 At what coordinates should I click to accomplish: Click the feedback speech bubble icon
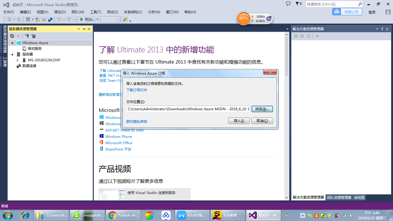(288, 4)
